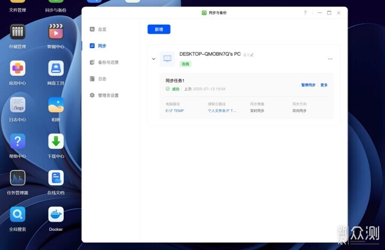Image resolution: width=385 pixels, height=250 pixels.
Task: Open the 在线文档 online documents app
Action: (x=56, y=178)
